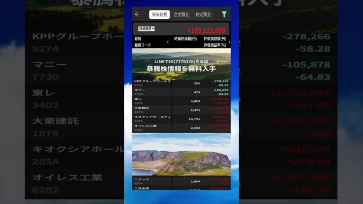The height and width of the screenshot is (204, 363).
Task: Click the cliff landscape banner image
Action: [181, 154]
